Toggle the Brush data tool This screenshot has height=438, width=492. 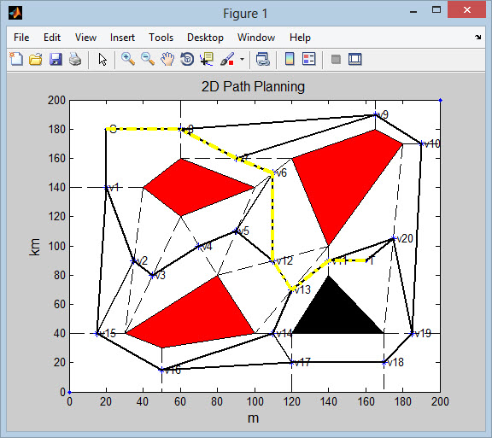(x=227, y=59)
